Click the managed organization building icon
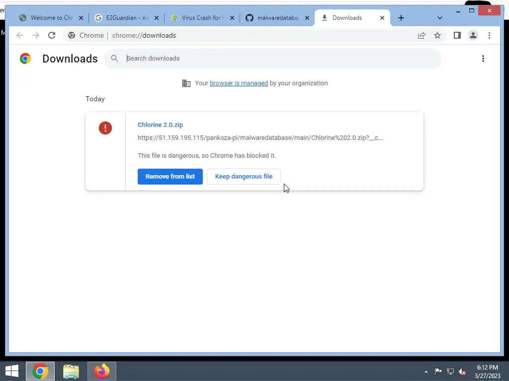This screenshot has height=381, width=509. [186, 83]
